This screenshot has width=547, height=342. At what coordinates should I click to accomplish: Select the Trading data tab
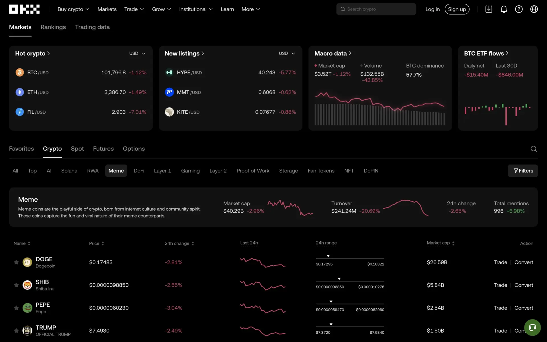pyautogui.click(x=92, y=27)
